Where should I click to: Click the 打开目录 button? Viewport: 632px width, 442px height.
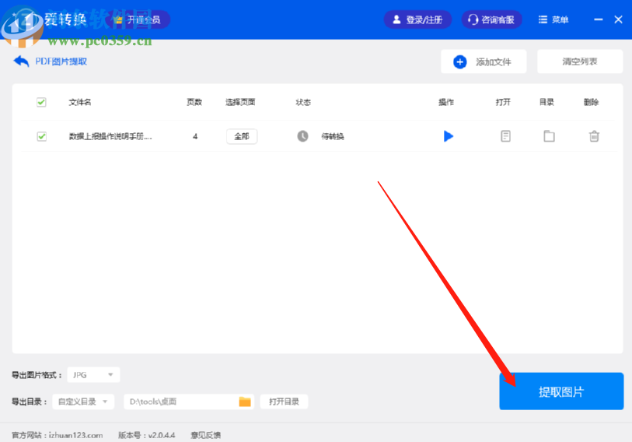point(284,402)
